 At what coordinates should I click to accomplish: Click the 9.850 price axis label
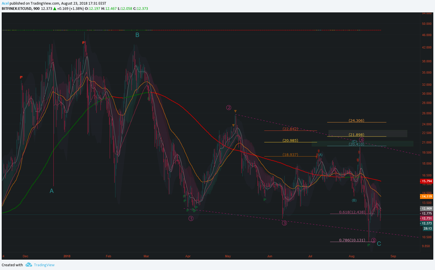point(426,246)
